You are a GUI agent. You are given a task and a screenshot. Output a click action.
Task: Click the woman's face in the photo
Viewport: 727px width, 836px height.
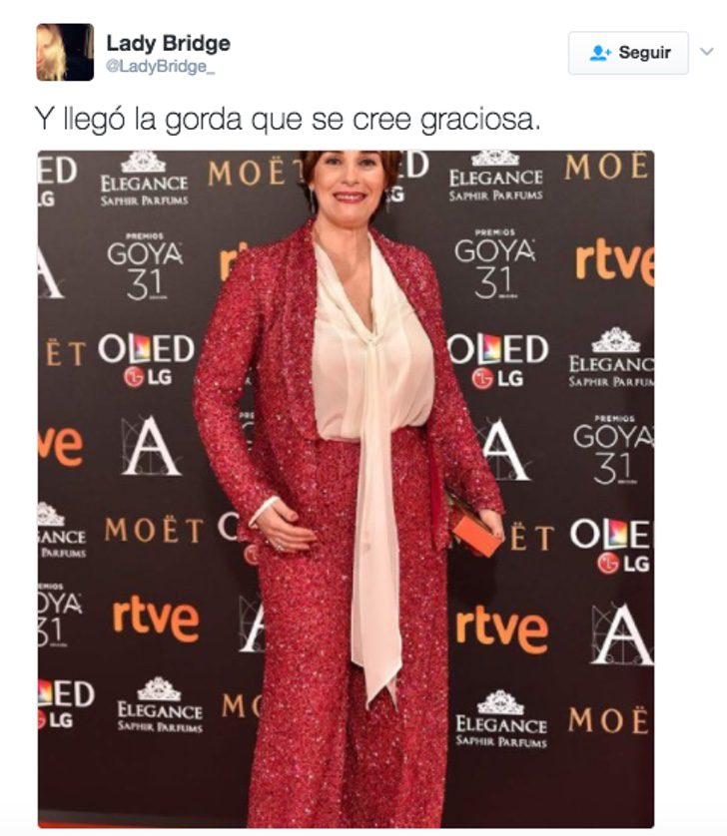click(350, 182)
